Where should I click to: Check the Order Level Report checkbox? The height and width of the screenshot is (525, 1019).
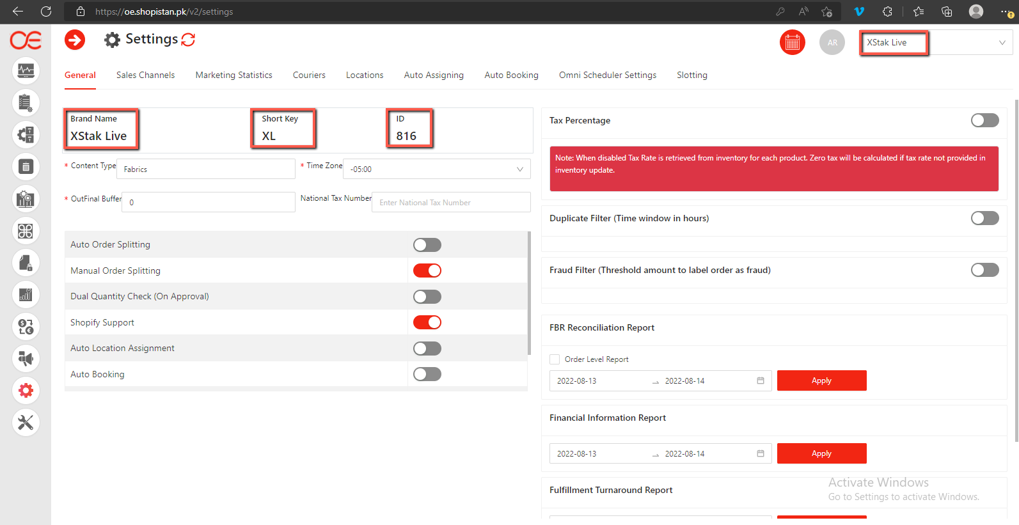pyautogui.click(x=555, y=359)
